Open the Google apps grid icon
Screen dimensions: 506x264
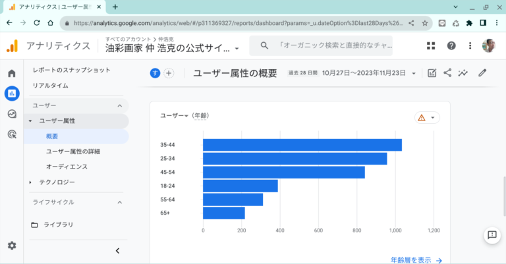click(x=431, y=46)
